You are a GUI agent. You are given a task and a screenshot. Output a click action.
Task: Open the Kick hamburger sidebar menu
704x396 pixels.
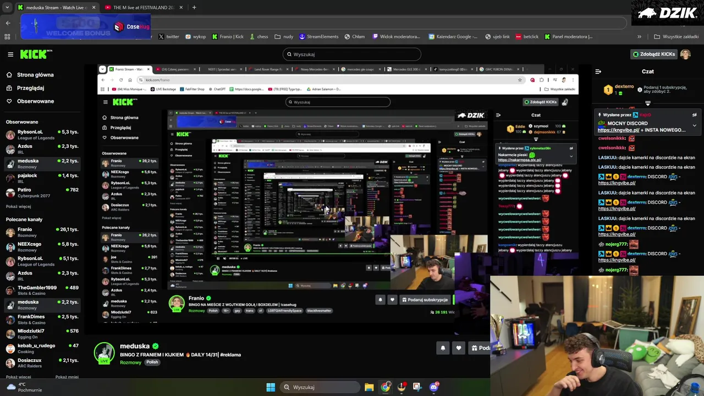[10, 54]
